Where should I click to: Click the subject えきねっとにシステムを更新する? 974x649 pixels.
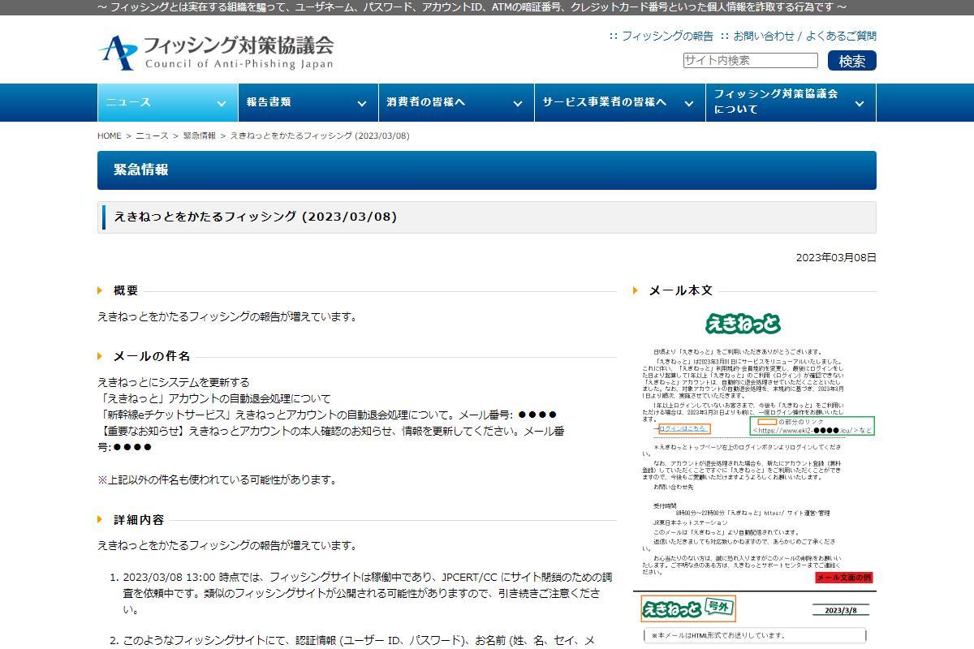(174, 382)
